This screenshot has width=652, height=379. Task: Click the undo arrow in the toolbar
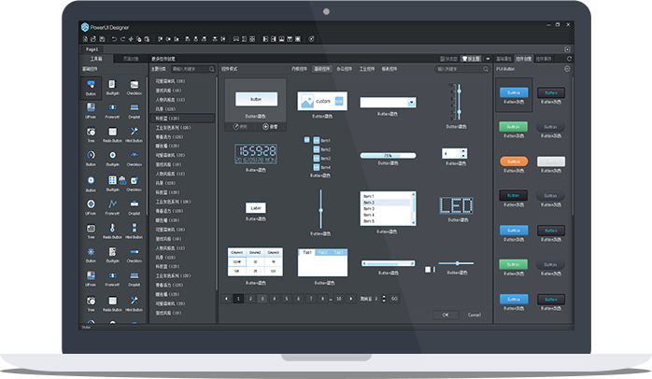point(114,39)
